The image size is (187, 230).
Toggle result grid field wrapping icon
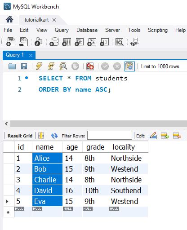point(41,136)
